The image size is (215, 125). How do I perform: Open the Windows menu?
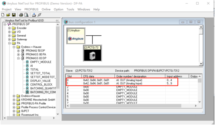click(x=84, y=9)
